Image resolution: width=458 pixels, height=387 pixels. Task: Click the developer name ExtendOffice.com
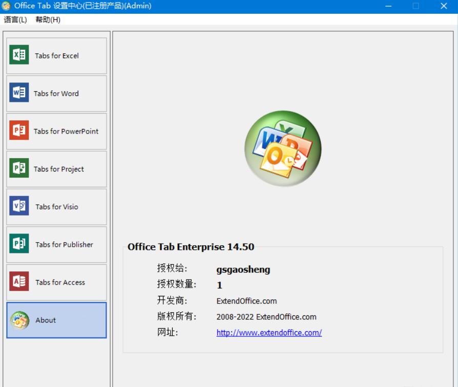[246, 301]
